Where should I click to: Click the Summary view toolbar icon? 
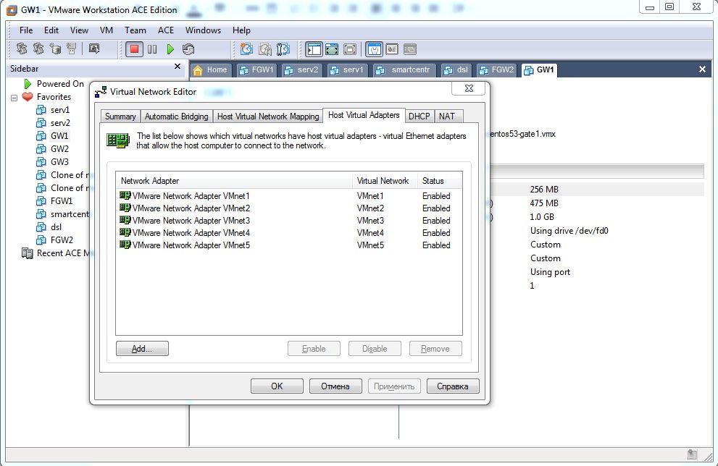coord(374,49)
